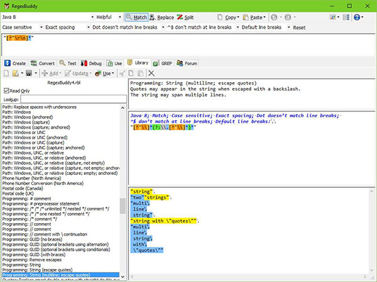Viewport: 377px width, 282px height.
Task: Switch to the Use tab
Action: coord(114,63)
